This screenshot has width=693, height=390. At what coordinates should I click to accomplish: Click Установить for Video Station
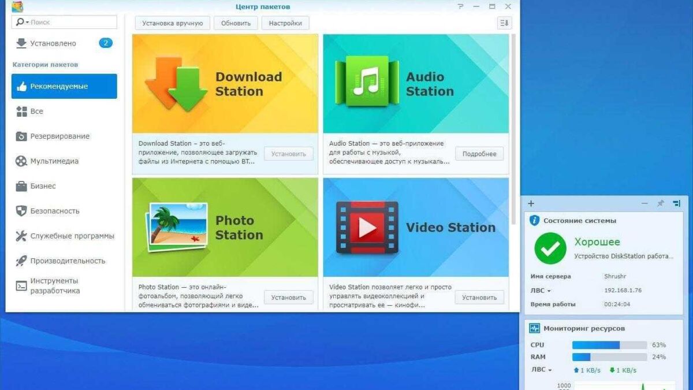[x=479, y=298]
